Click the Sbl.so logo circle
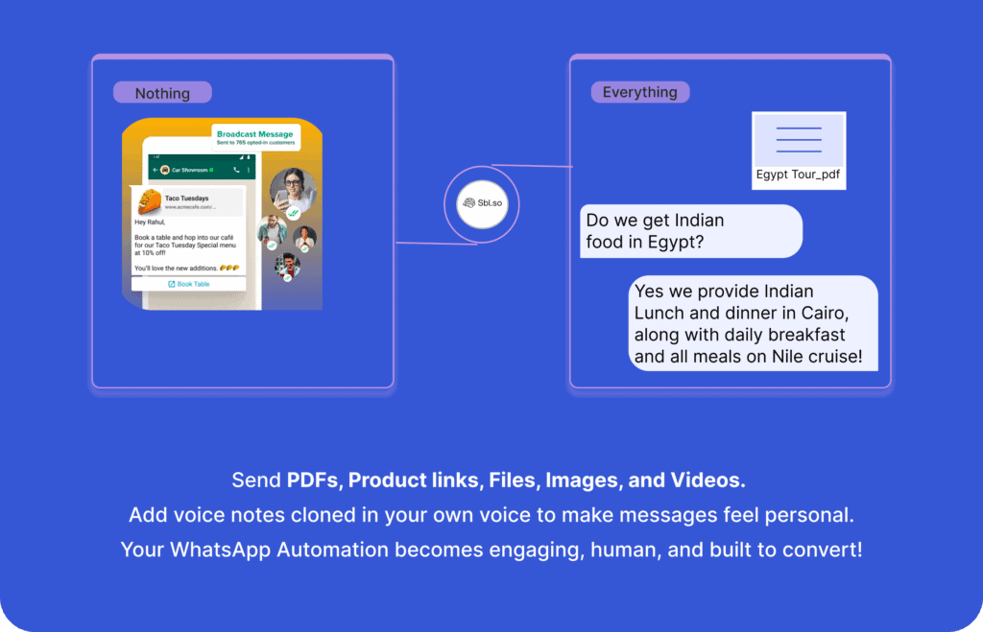 tap(482, 203)
